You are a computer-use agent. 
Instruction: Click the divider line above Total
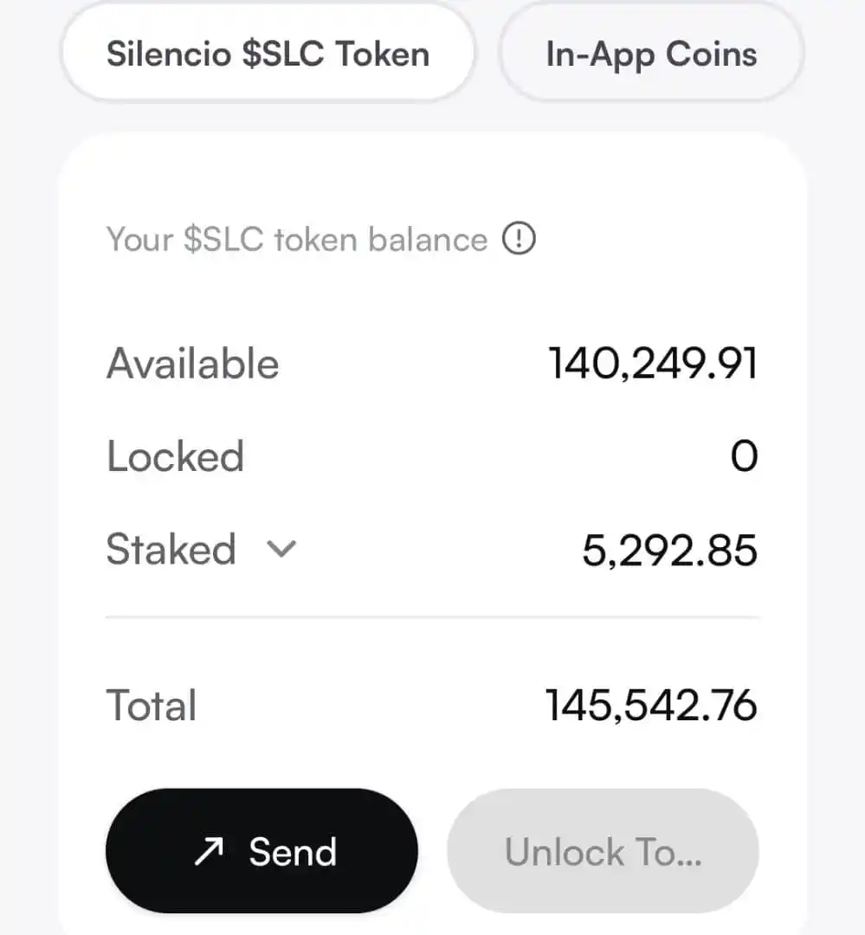point(433,618)
